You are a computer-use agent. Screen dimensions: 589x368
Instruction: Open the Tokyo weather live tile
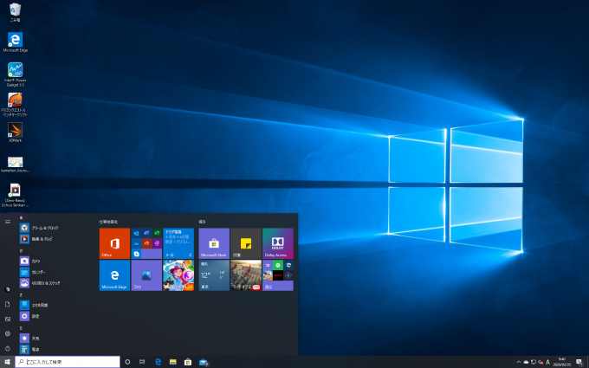click(214, 275)
